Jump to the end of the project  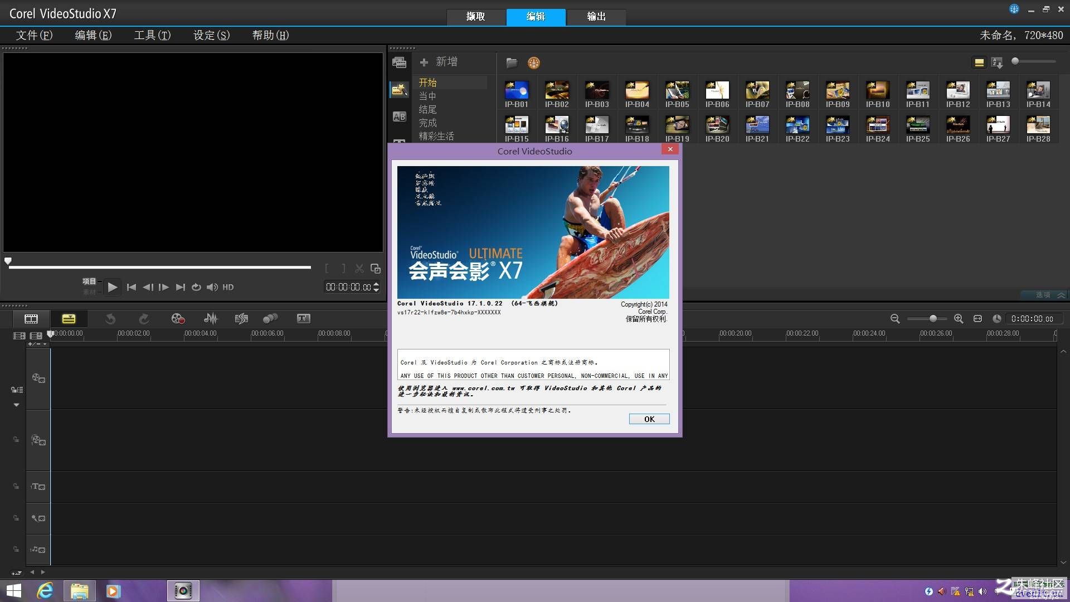180,287
